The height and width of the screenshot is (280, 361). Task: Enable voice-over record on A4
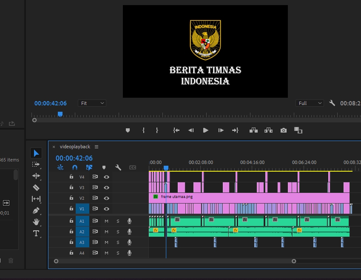[x=129, y=253]
